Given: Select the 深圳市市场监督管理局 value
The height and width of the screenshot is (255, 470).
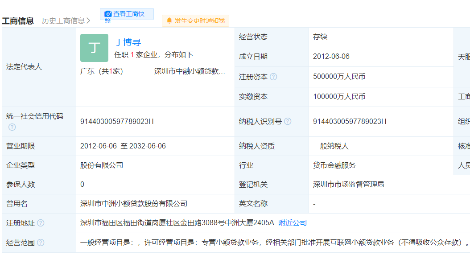Looking at the screenshot, I should coord(349,185).
